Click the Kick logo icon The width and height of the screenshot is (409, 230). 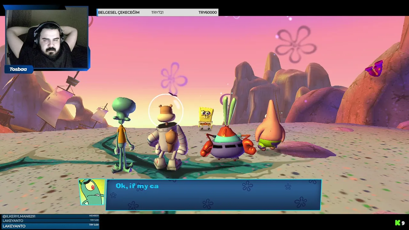[397, 223]
